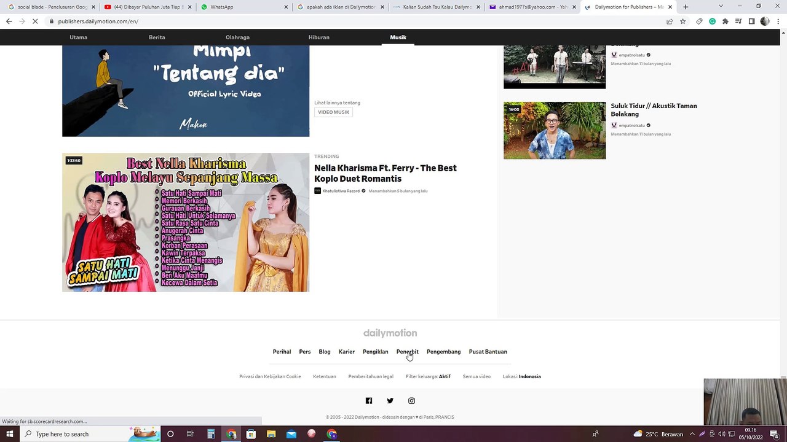Open Privasi dan Kebijakan Cookie link
This screenshot has height=442, width=787.
pyautogui.click(x=270, y=376)
